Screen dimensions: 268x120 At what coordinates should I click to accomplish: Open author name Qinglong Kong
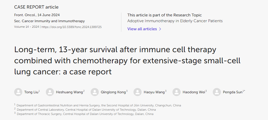(x=113, y=92)
